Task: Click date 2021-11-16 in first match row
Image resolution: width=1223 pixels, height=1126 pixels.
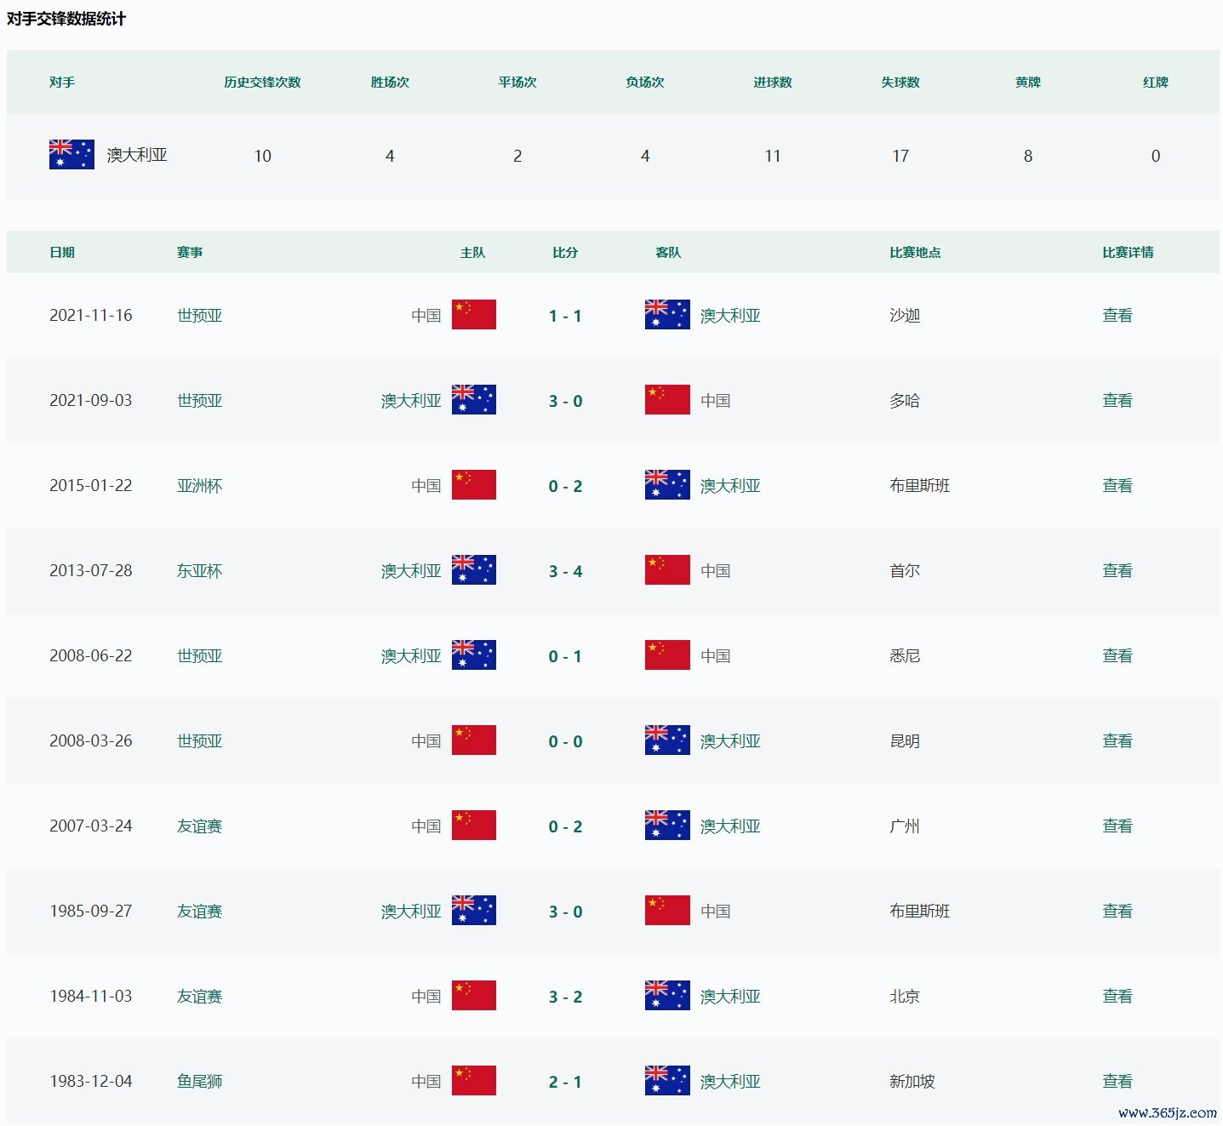Action: click(x=91, y=316)
